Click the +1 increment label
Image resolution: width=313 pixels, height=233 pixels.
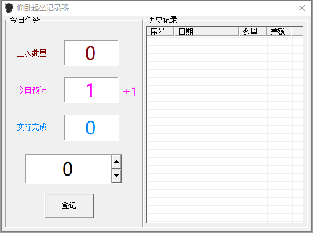click(x=130, y=91)
